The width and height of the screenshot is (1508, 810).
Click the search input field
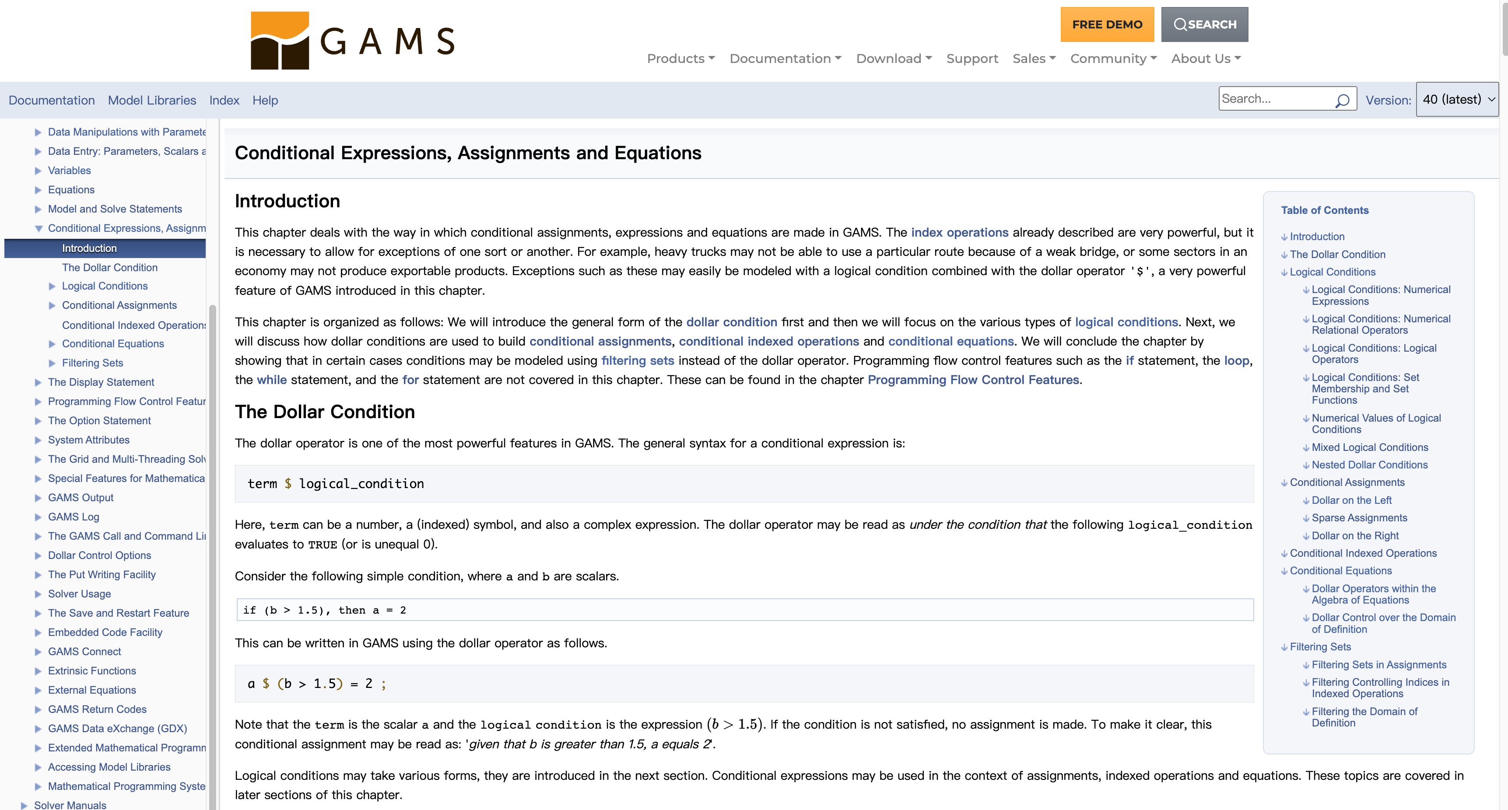1277,100
